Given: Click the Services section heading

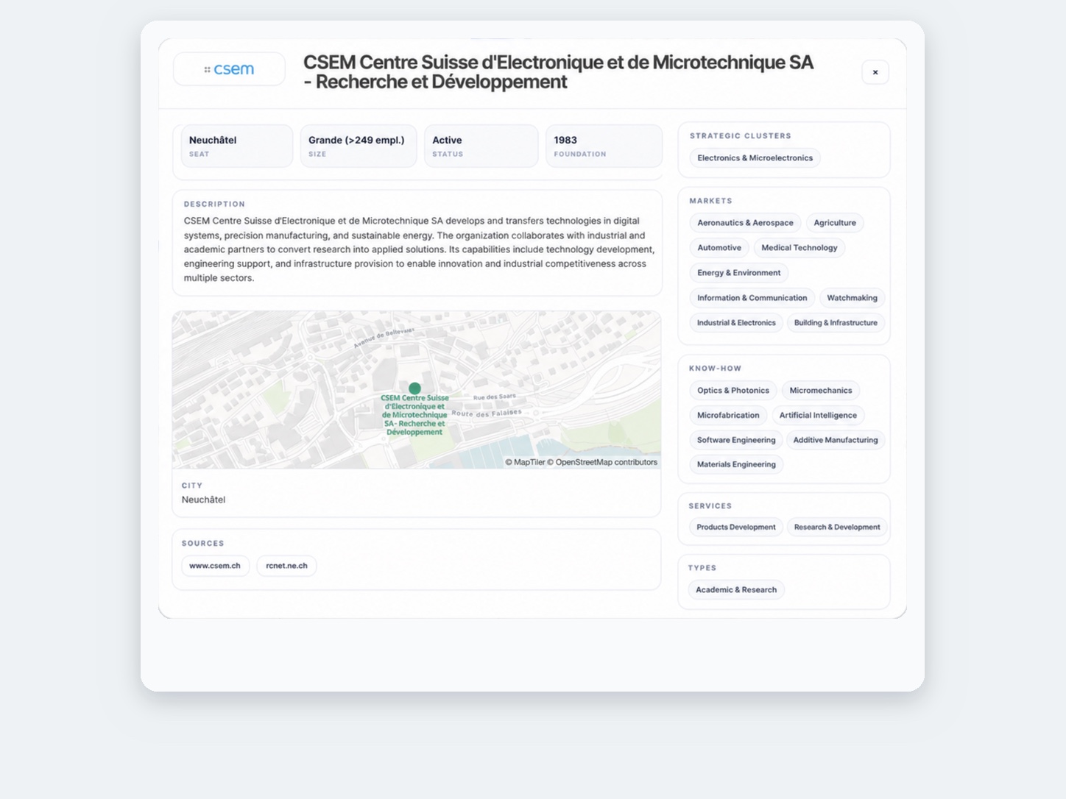Looking at the screenshot, I should pos(710,506).
